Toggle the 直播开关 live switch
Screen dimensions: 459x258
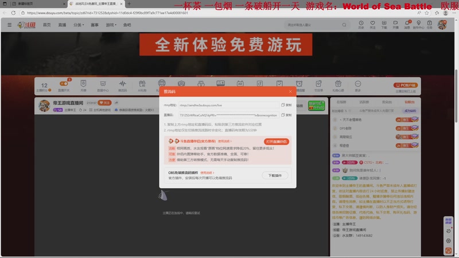(64, 84)
